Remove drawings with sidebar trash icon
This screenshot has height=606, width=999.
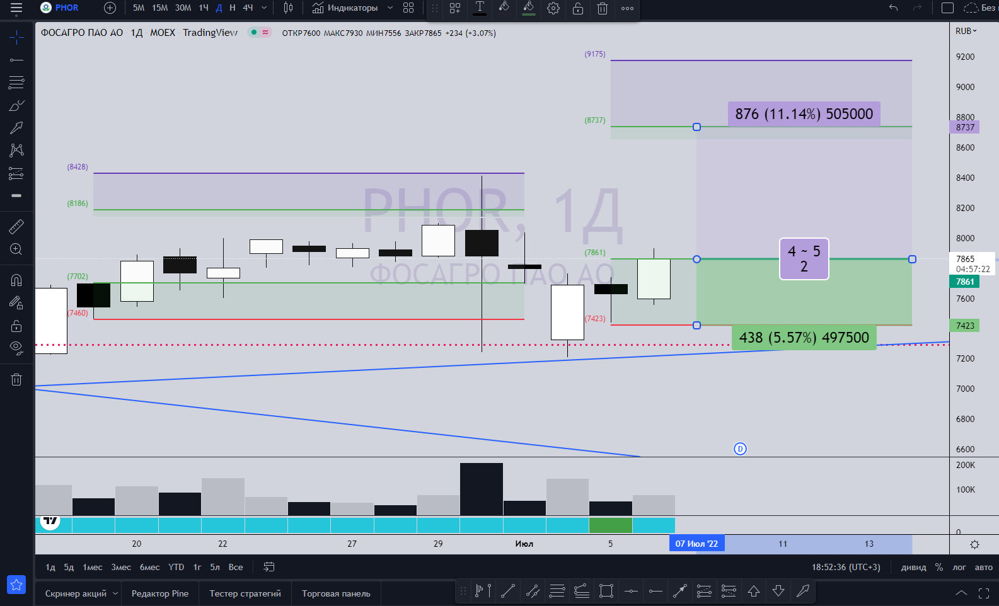coord(16,379)
